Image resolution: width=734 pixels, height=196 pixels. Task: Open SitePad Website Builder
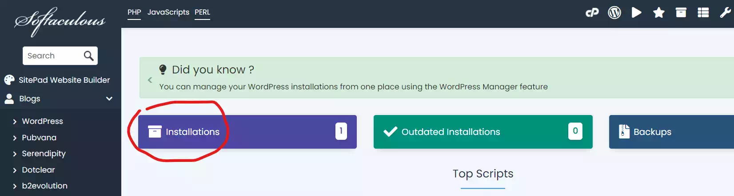[64, 80]
